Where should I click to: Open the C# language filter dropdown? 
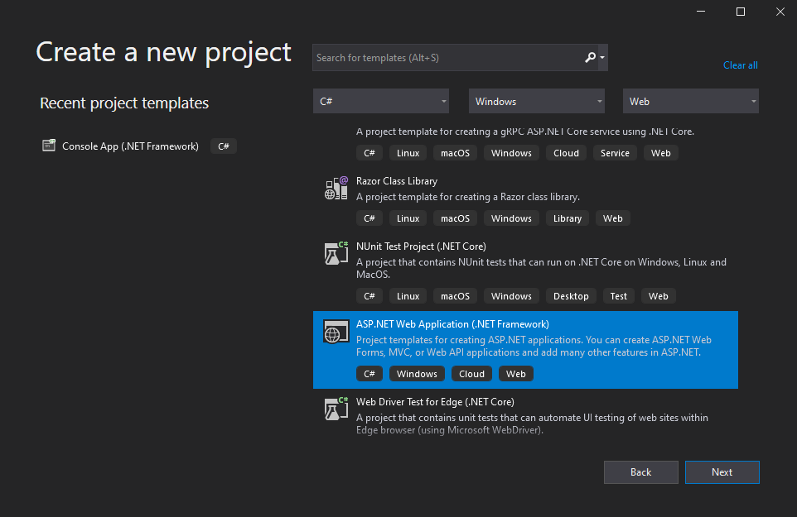381,101
